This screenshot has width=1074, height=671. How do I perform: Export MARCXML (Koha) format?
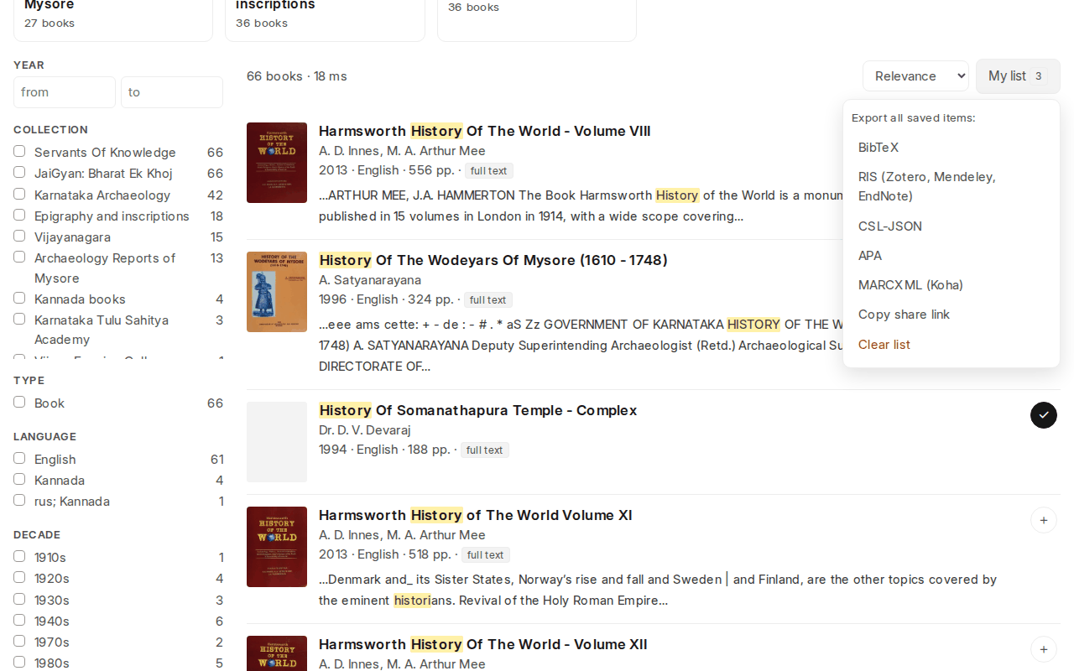click(x=951, y=285)
